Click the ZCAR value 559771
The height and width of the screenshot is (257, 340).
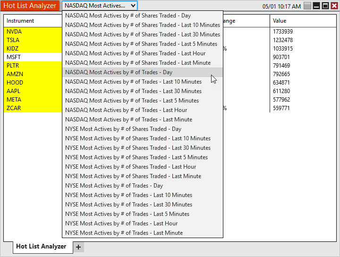click(x=281, y=108)
